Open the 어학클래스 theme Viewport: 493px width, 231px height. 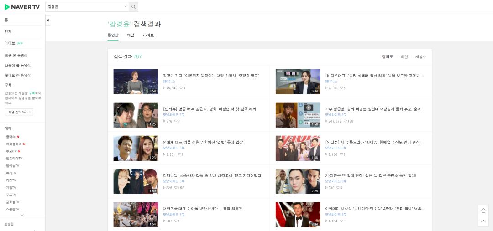click(14, 144)
